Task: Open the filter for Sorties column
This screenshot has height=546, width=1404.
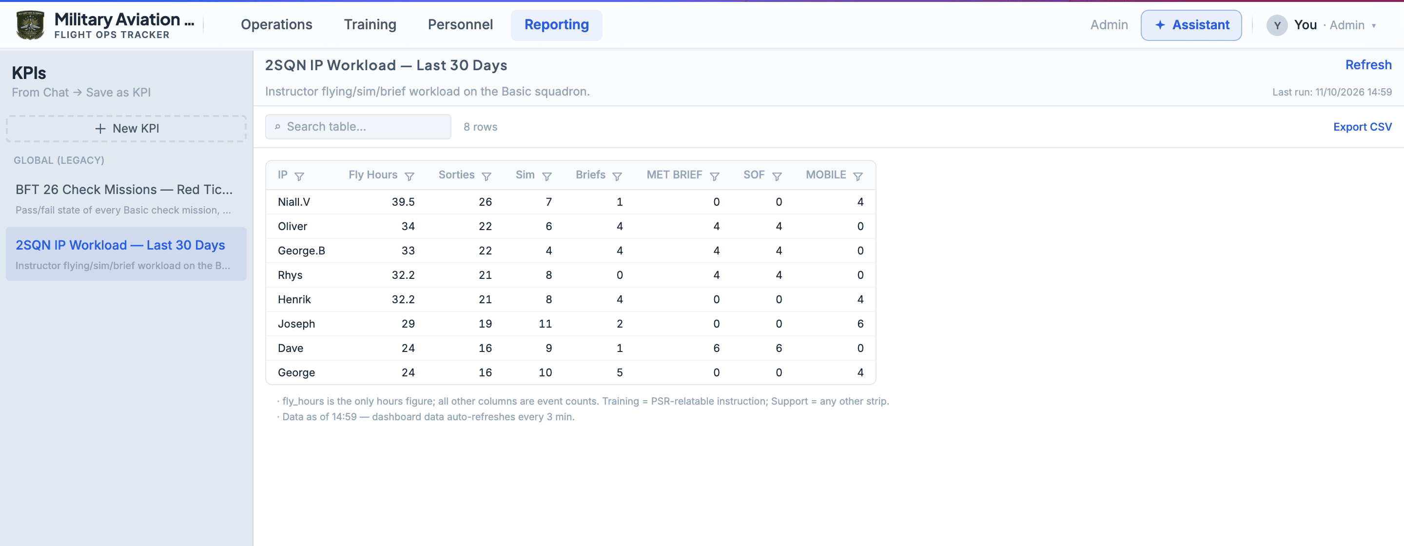Action: click(x=487, y=176)
